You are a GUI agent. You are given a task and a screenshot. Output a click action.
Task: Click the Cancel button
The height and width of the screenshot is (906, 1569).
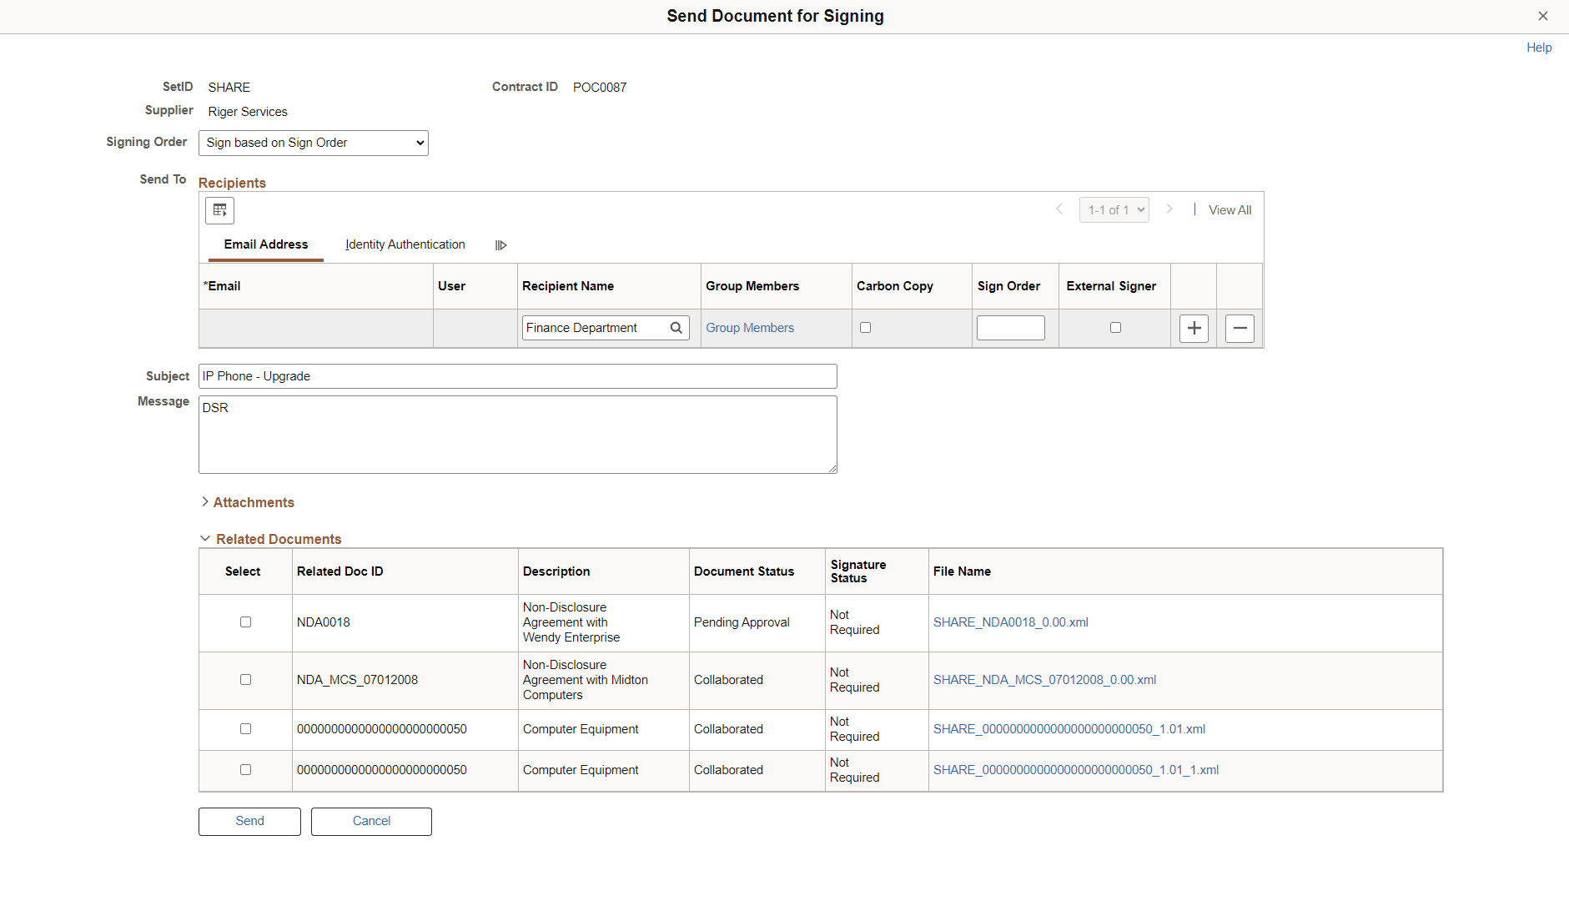tap(370, 821)
